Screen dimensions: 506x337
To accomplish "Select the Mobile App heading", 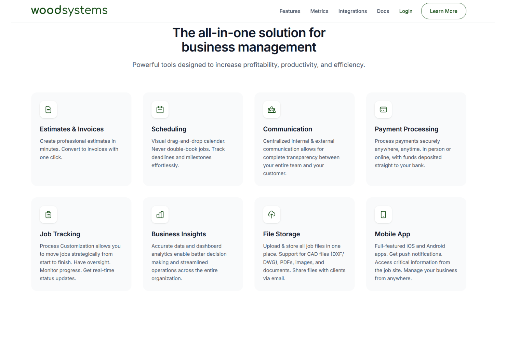I will click(392, 234).
